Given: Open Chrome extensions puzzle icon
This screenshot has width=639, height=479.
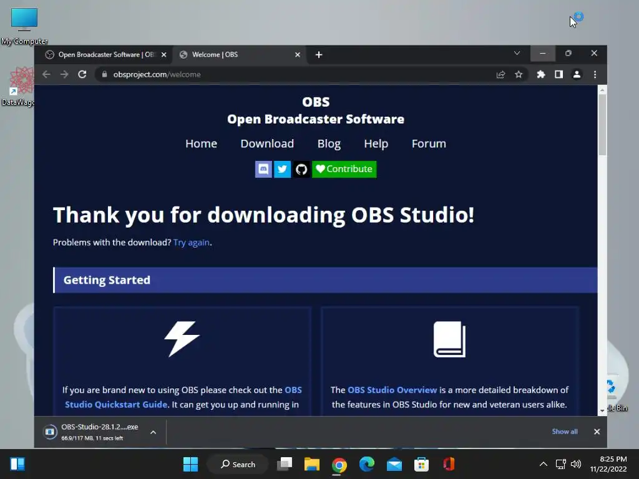Looking at the screenshot, I should (x=541, y=75).
